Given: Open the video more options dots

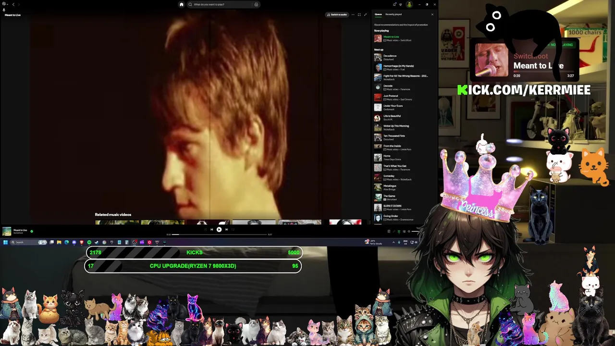Looking at the screenshot, I should tap(353, 14).
